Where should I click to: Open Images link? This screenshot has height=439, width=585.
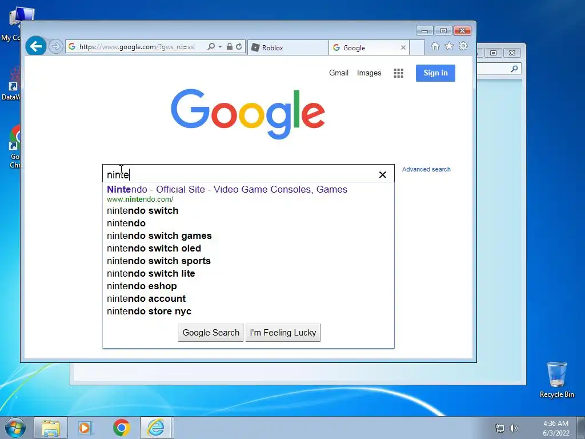pos(369,73)
